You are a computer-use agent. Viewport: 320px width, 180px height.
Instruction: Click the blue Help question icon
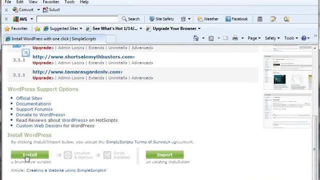[304, 38]
